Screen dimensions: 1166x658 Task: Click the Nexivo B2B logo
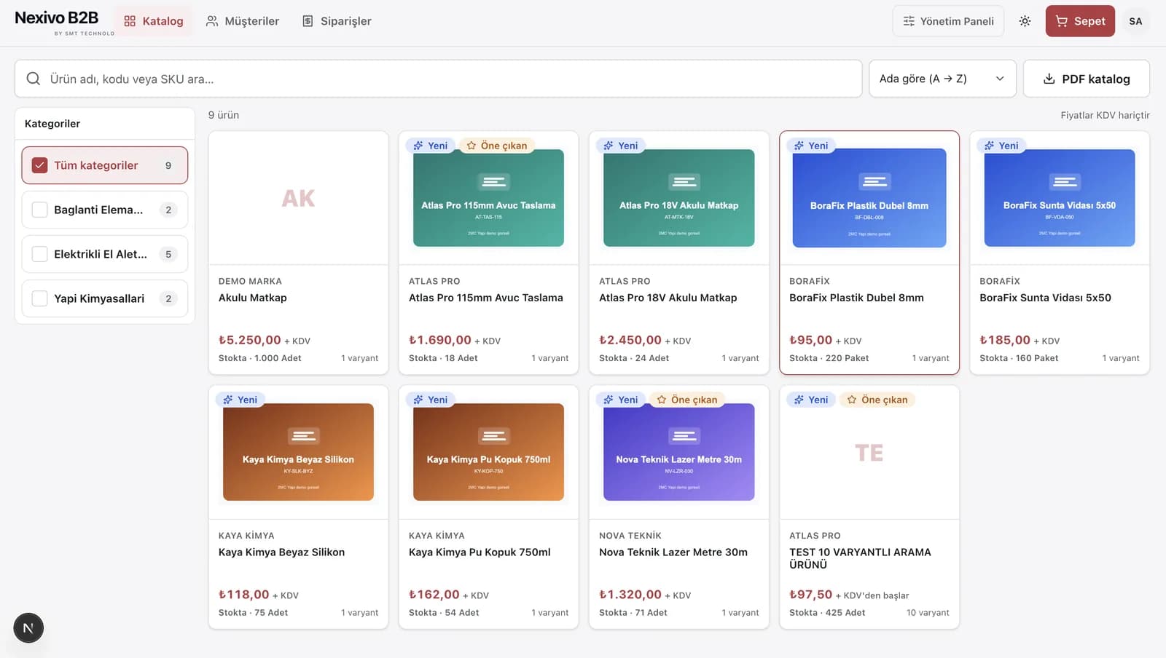pyautogui.click(x=64, y=22)
